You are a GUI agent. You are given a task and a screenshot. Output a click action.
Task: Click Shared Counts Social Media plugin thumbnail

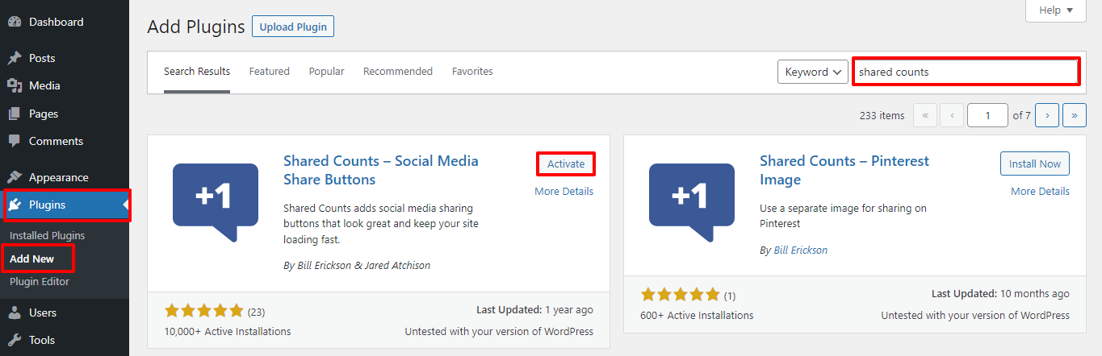216,202
